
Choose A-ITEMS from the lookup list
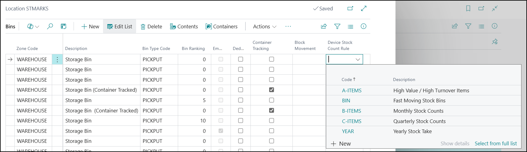click(x=352, y=90)
